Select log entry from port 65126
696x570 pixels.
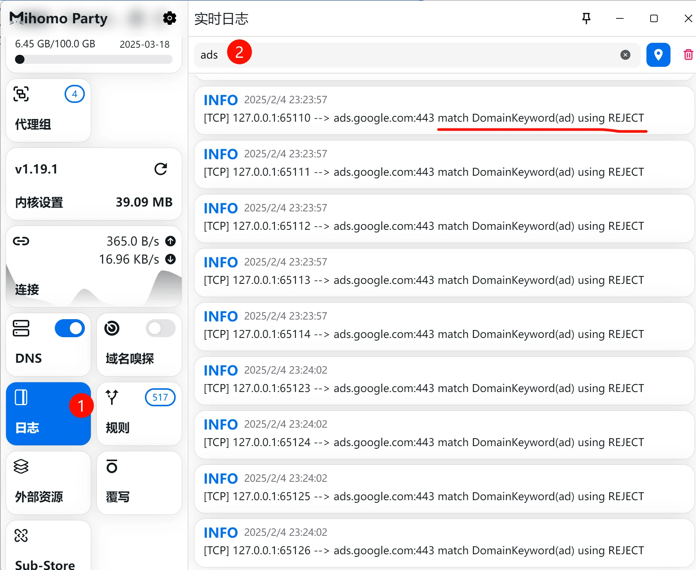tap(444, 543)
